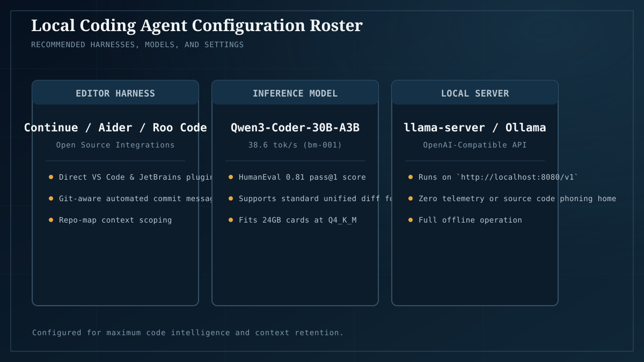Click the 'Qwen3-Coder-30B-A3B' heading
This screenshot has height=362, width=644.
click(295, 128)
